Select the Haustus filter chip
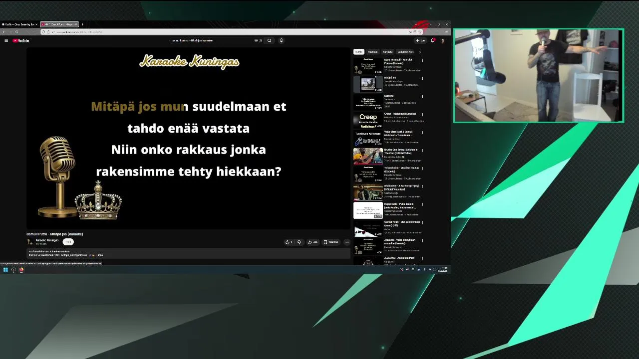This screenshot has width=639, height=359. 372,52
